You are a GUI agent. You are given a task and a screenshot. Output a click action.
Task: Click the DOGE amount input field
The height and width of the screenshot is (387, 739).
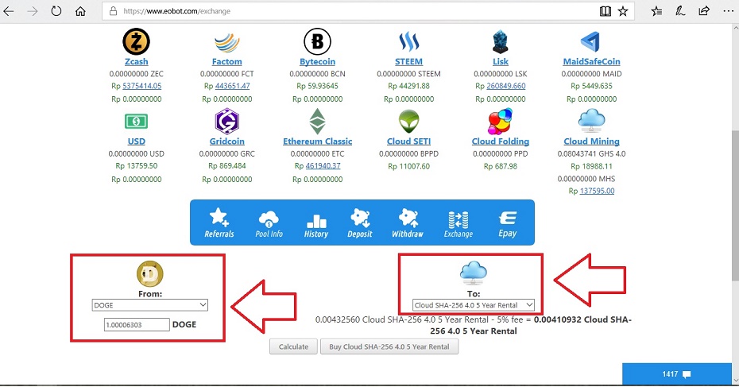tap(137, 325)
